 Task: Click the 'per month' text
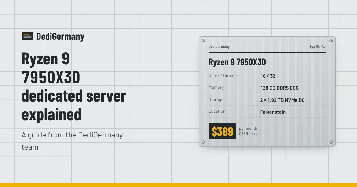click(x=248, y=128)
